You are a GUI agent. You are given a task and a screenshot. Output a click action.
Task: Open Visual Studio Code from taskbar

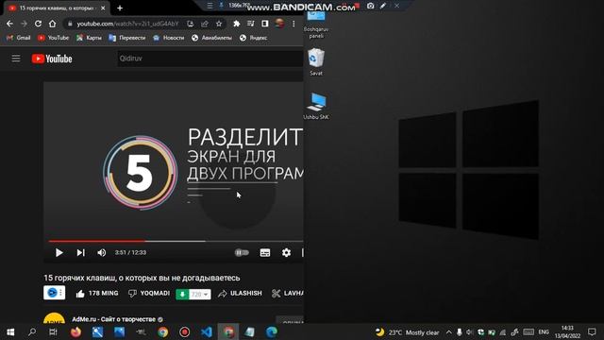pyautogui.click(x=207, y=331)
